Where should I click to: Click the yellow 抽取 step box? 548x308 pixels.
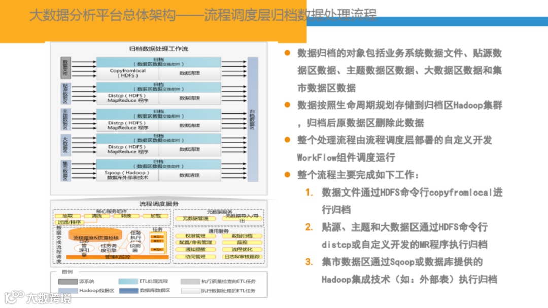pos(68,216)
